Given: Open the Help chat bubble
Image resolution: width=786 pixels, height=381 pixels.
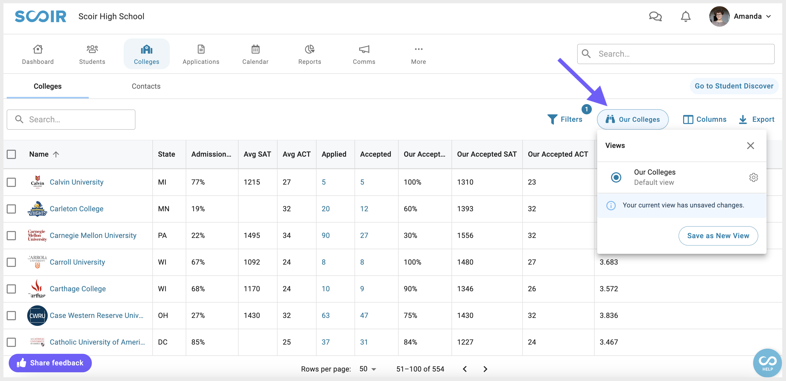Looking at the screenshot, I should coord(767,363).
